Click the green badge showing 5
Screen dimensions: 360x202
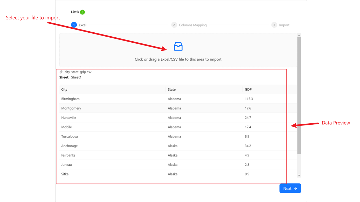tap(82, 12)
